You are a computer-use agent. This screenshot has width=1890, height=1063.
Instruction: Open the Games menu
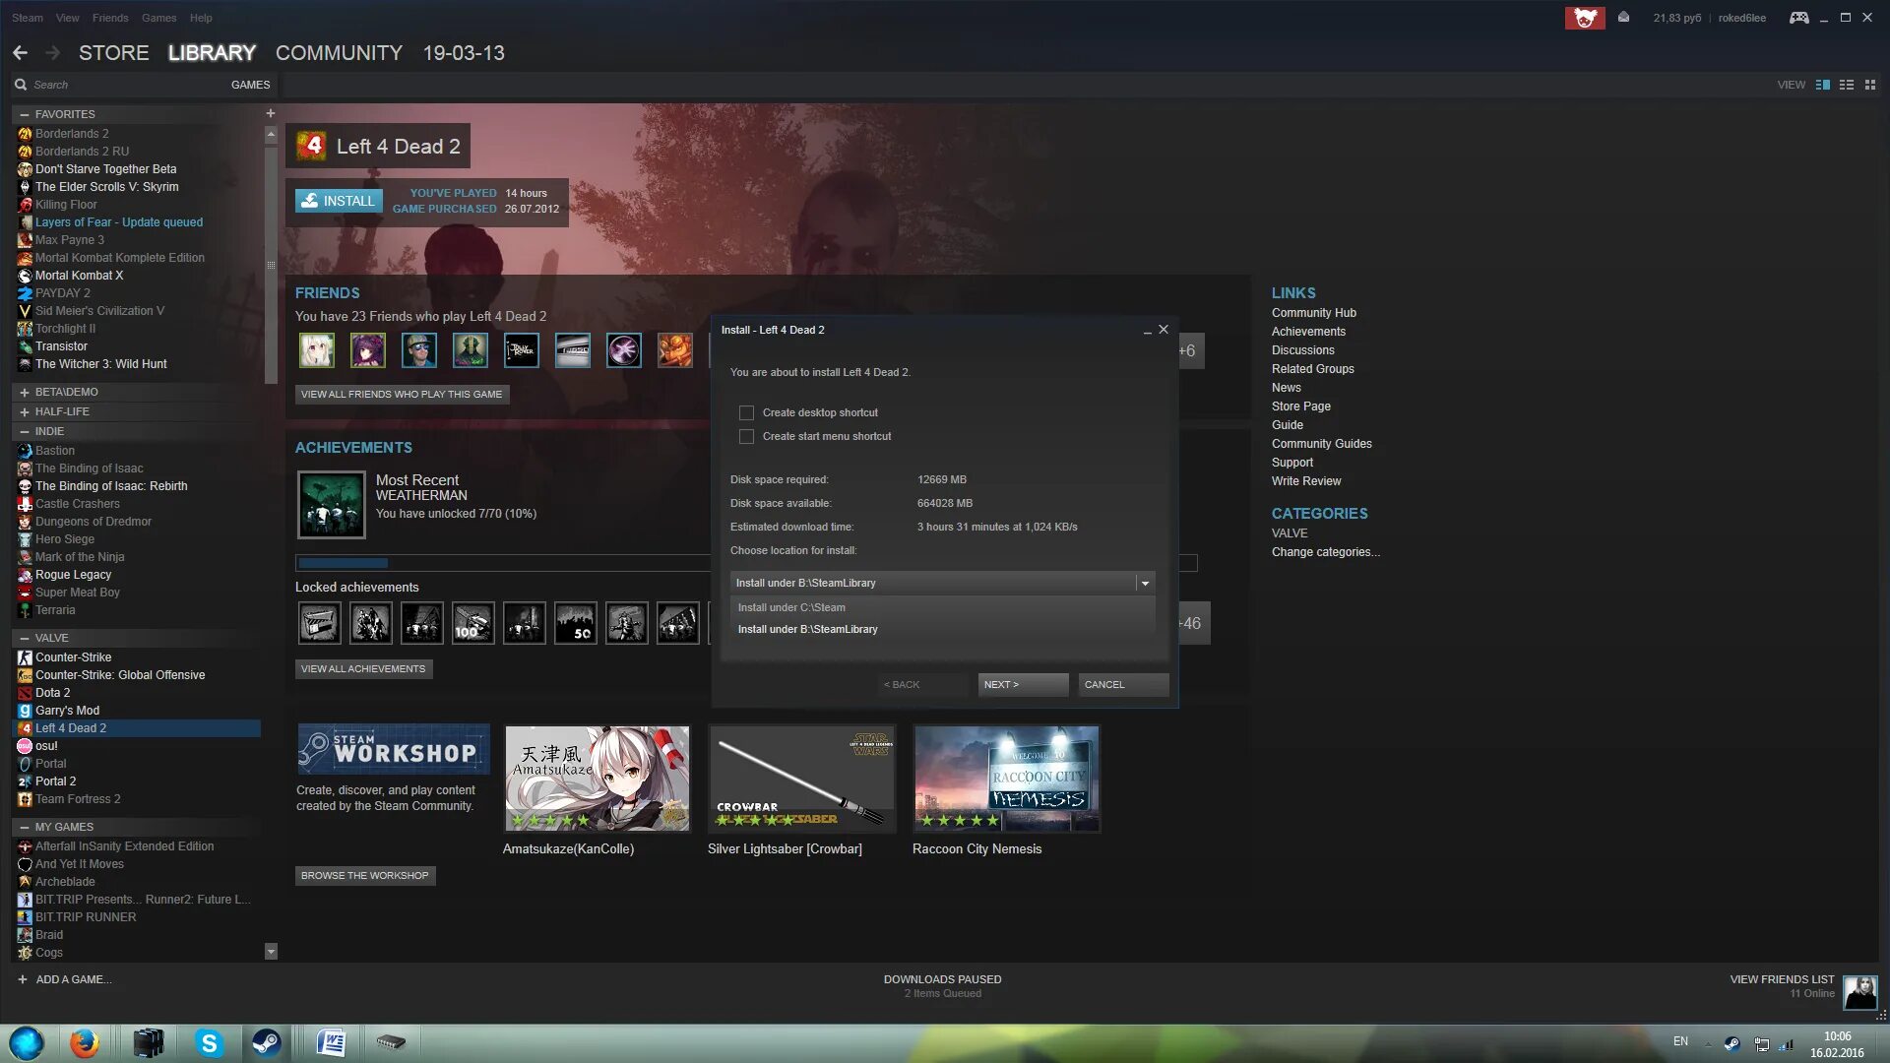coord(158,18)
